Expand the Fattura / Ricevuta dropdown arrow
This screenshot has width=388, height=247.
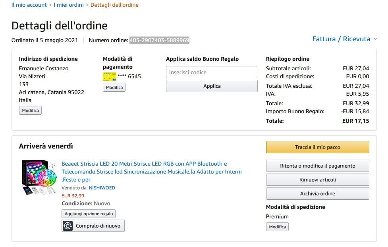point(375,39)
